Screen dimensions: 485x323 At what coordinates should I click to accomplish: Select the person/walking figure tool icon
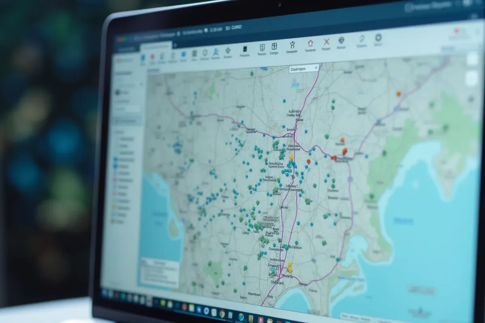tap(292, 44)
